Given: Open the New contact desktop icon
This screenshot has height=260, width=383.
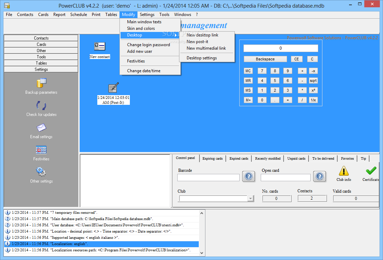Looking at the screenshot, I should click(100, 46).
